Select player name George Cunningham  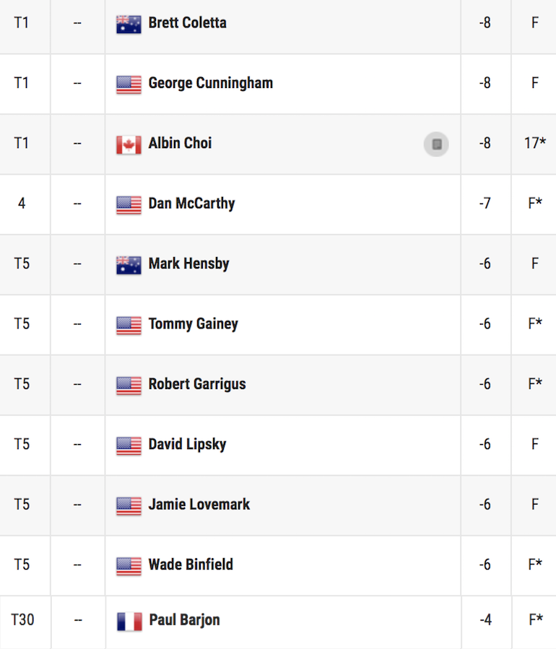211,83
